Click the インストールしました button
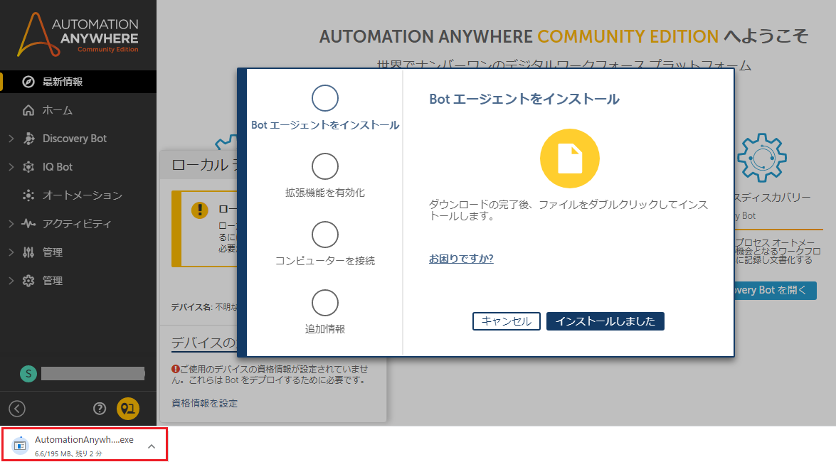This screenshot has height=462, width=836. click(x=605, y=321)
